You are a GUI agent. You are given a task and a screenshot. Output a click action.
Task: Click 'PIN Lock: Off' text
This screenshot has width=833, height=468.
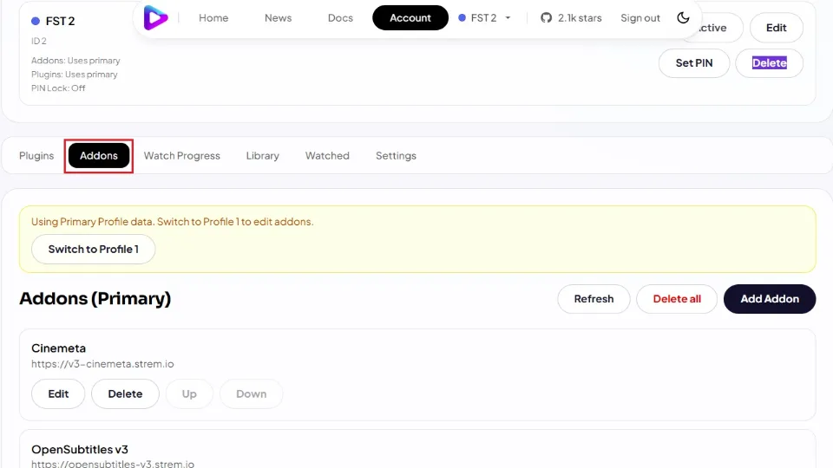click(x=58, y=88)
